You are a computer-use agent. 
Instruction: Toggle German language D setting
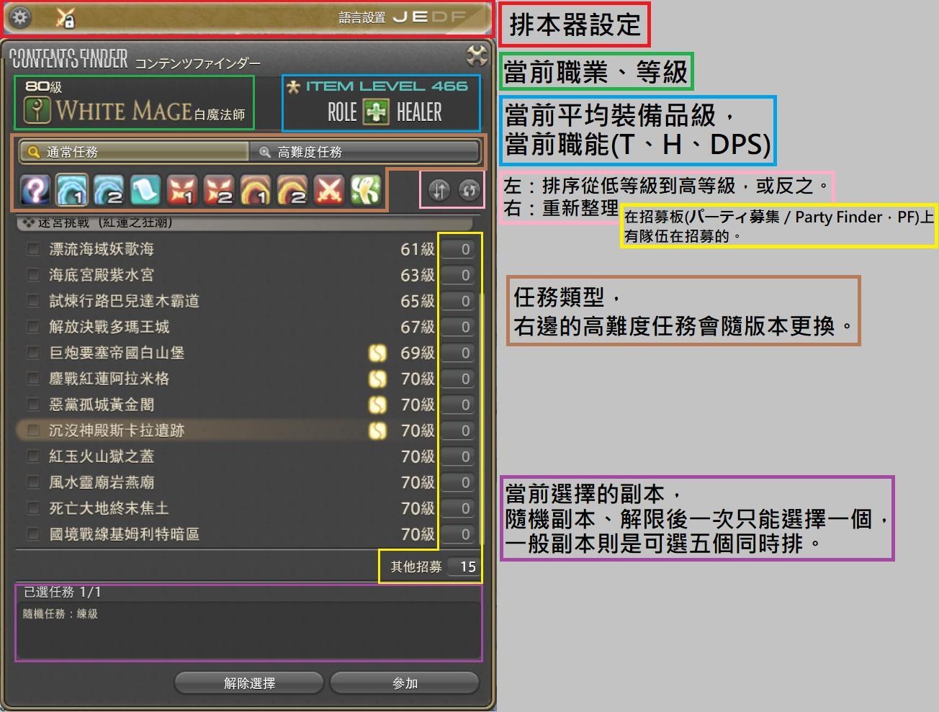439,17
